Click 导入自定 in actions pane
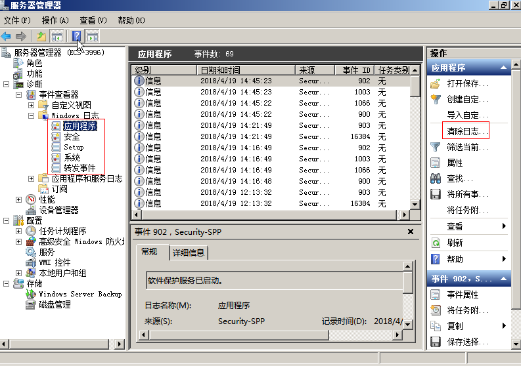This screenshot has width=521, height=366. tap(468, 115)
